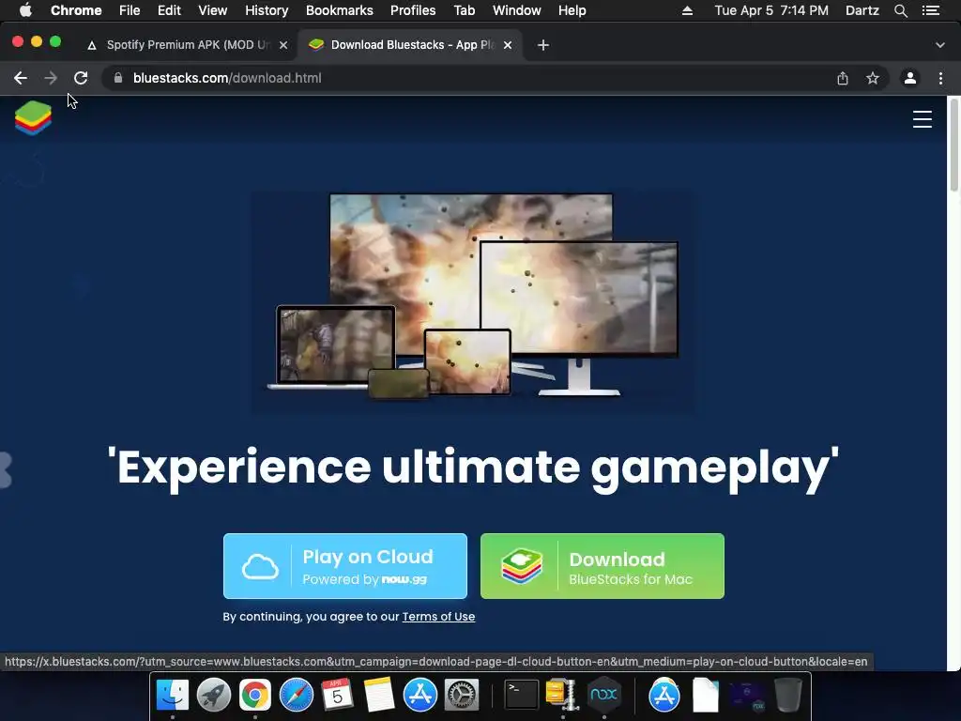Click the BlueStacks logo on the page
This screenshot has height=721, width=961.
pyautogui.click(x=33, y=117)
